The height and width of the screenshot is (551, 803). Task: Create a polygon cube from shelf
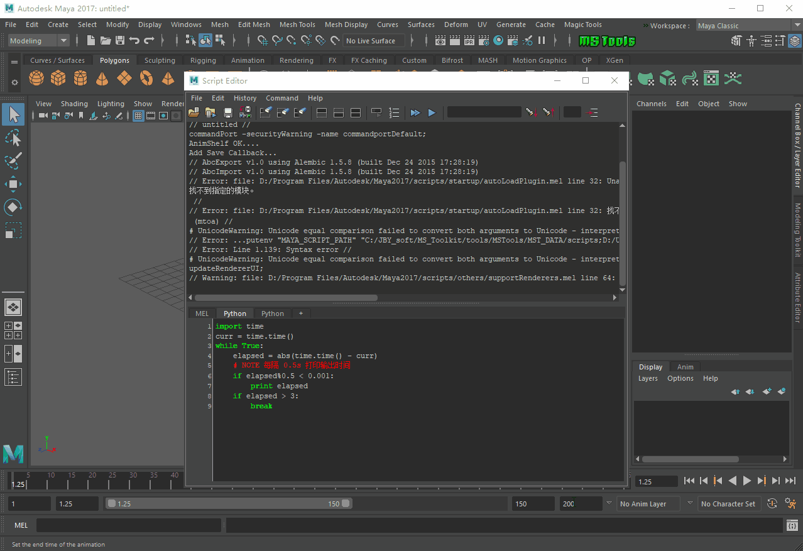(58, 78)
